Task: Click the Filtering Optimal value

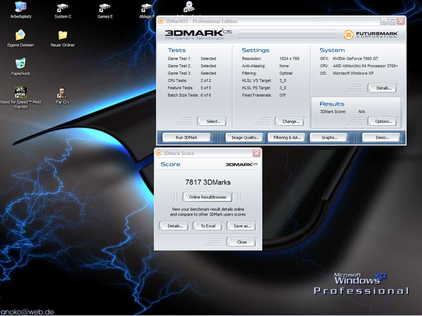Action: (286, 73)
